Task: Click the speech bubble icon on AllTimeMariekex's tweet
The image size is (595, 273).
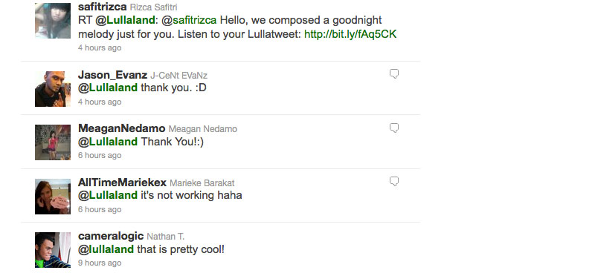Action: coord(394,181)
